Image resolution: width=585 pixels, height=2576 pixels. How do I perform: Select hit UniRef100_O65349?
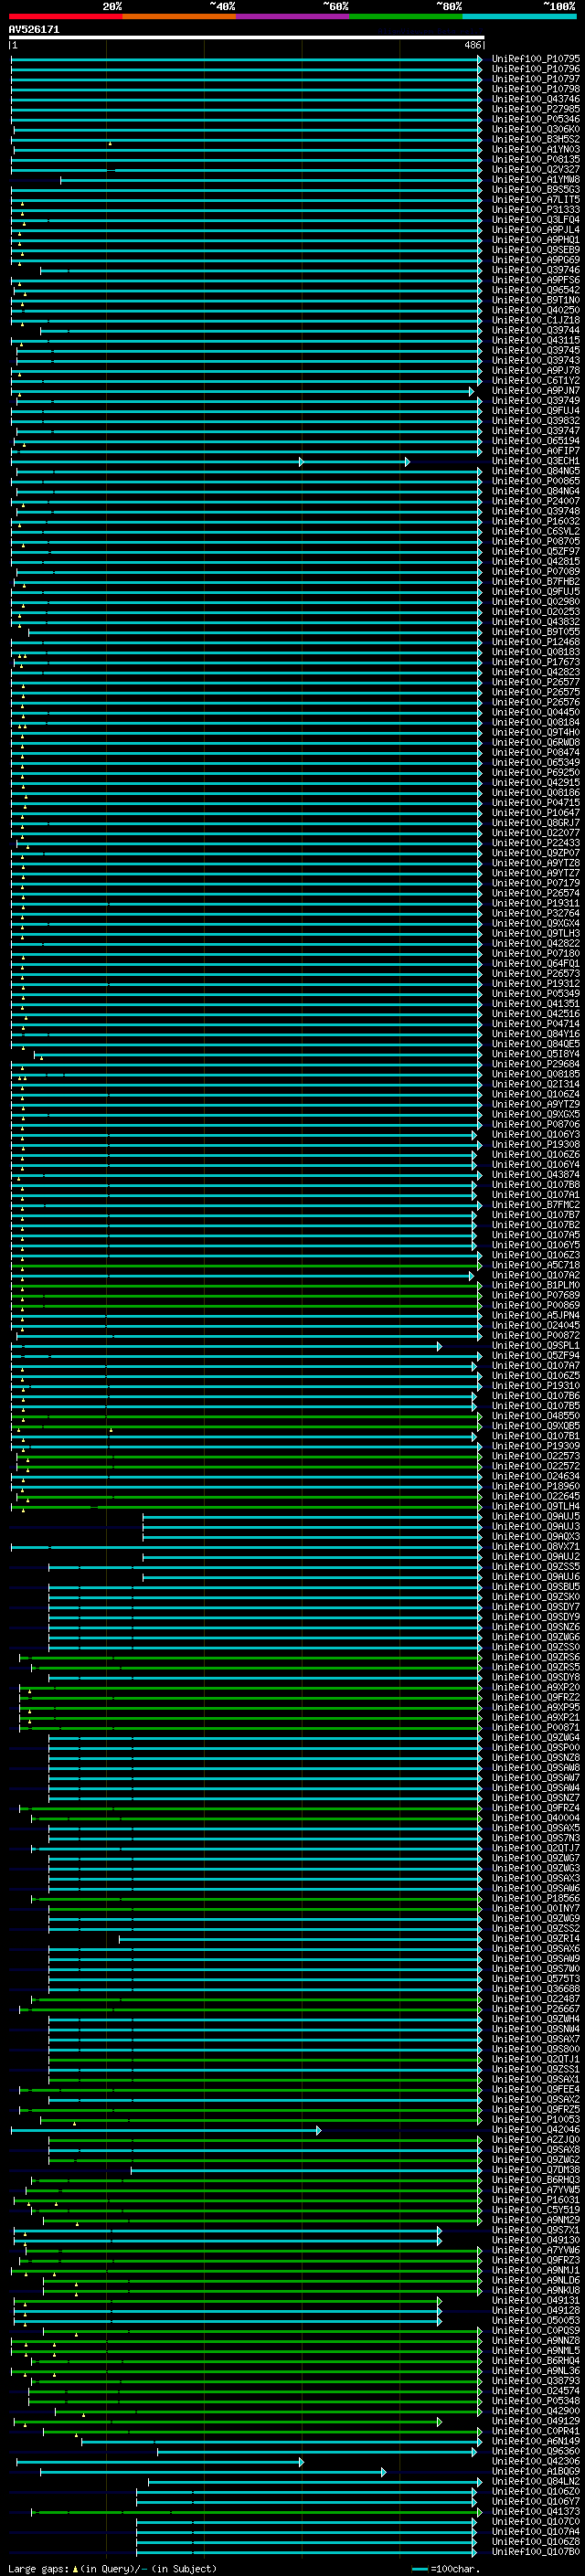(x=535, y=763)
